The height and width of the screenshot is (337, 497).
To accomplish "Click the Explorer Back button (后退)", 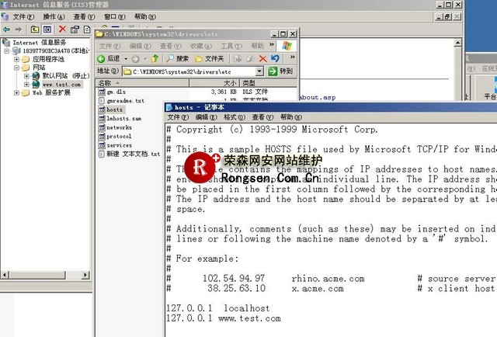I will point(109,58).
